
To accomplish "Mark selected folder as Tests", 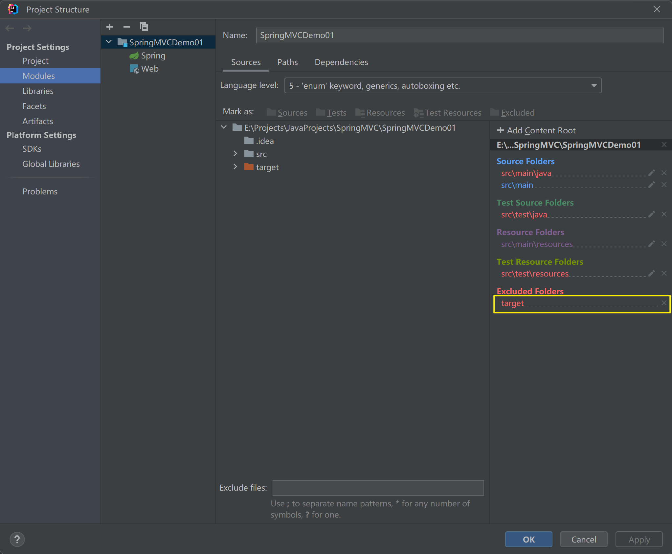I will 331,113.
